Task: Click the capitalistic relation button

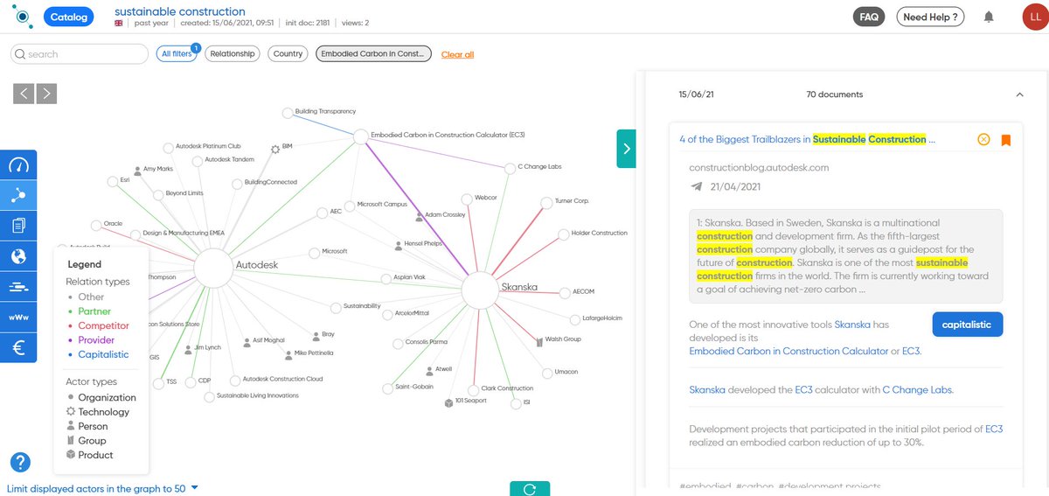Action: [x=968, y=325]
